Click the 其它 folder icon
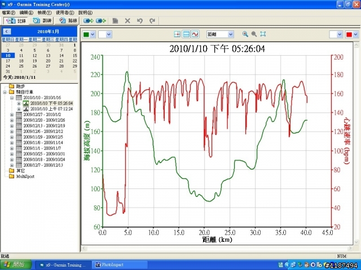Viewport: 361px width, 270px height. (x=11, y=170)
